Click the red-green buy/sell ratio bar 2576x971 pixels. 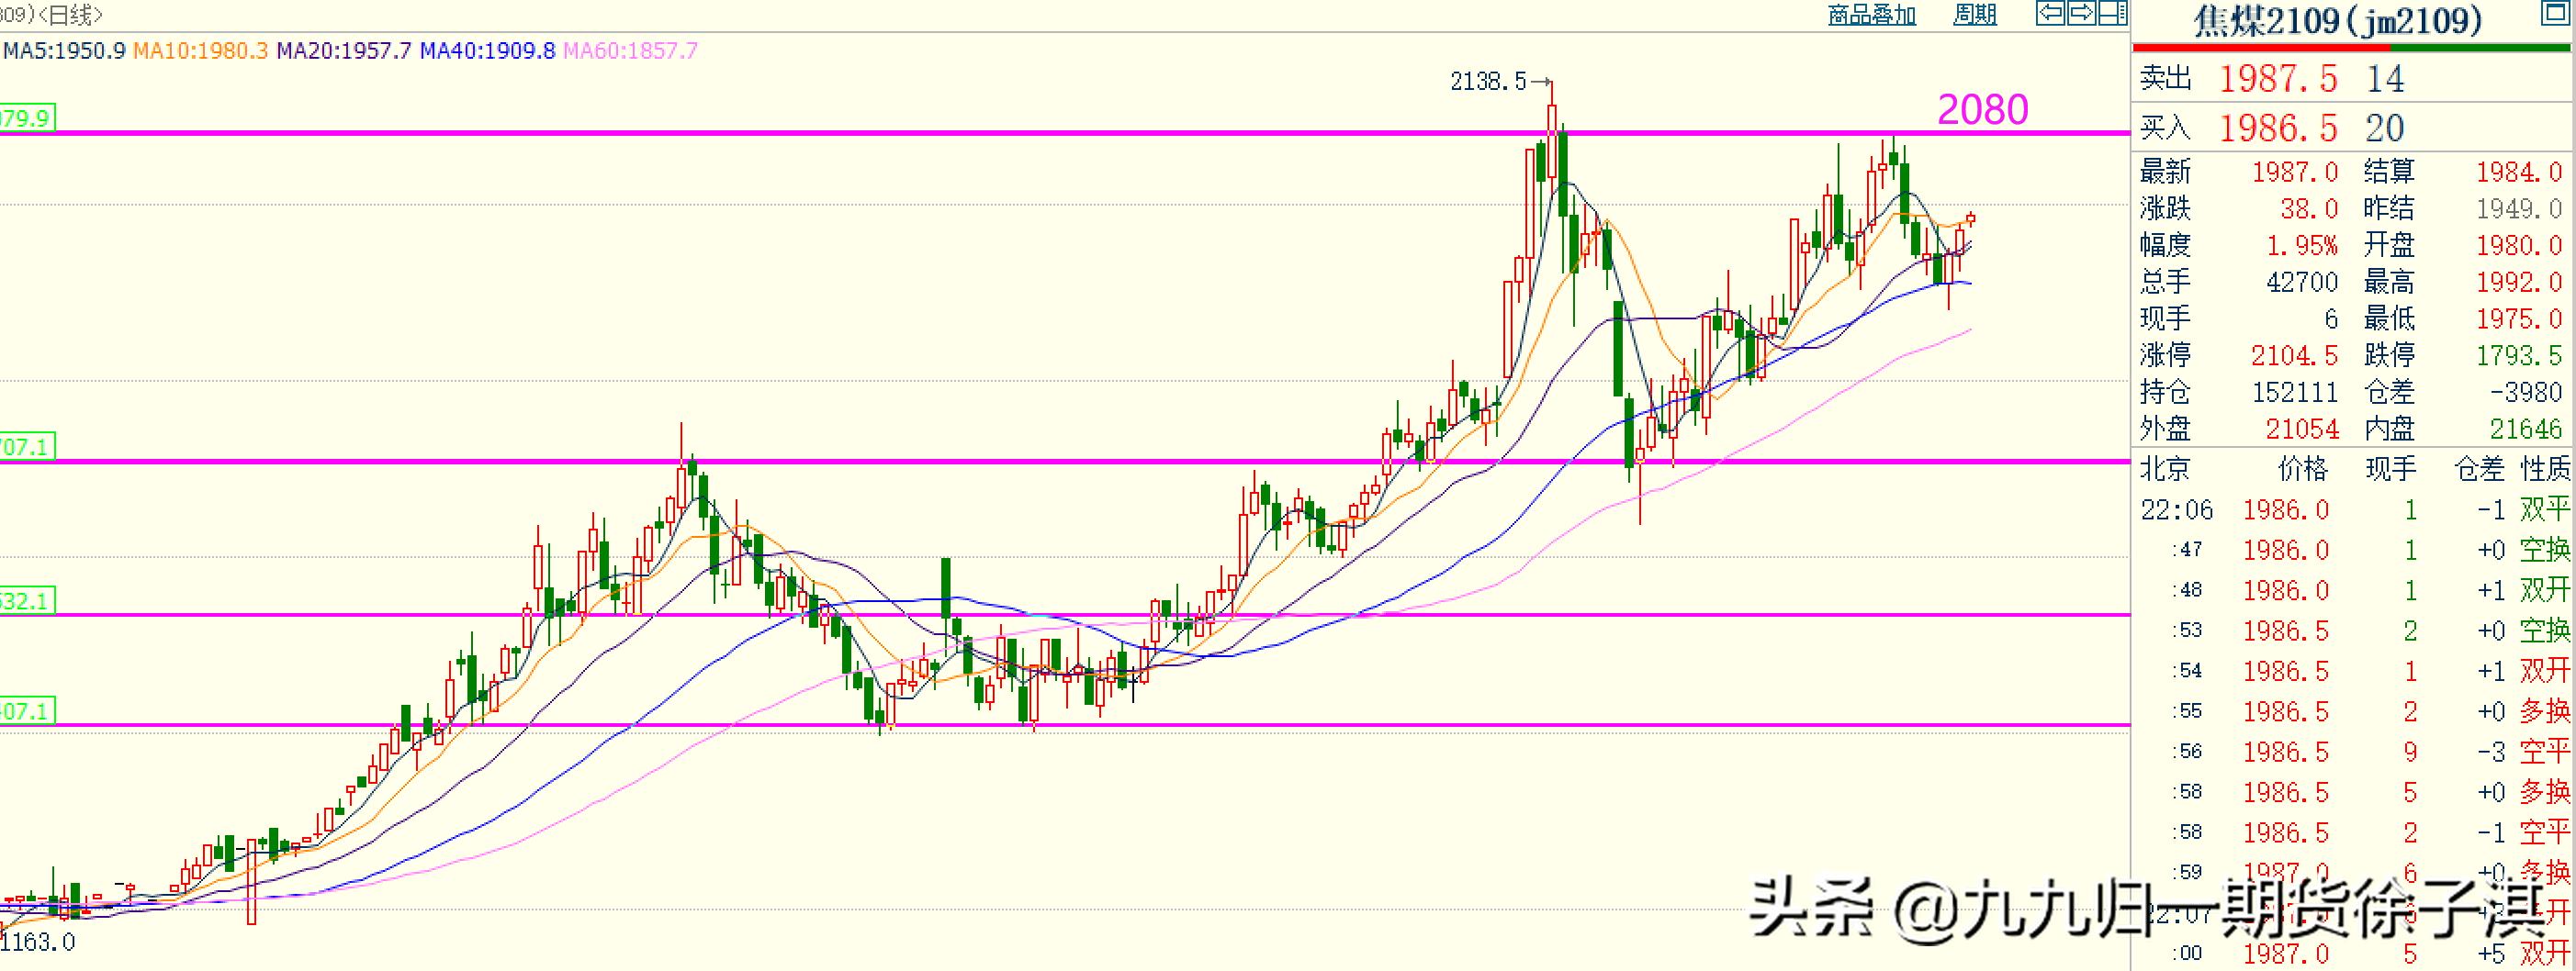[x=2352, y=47]
